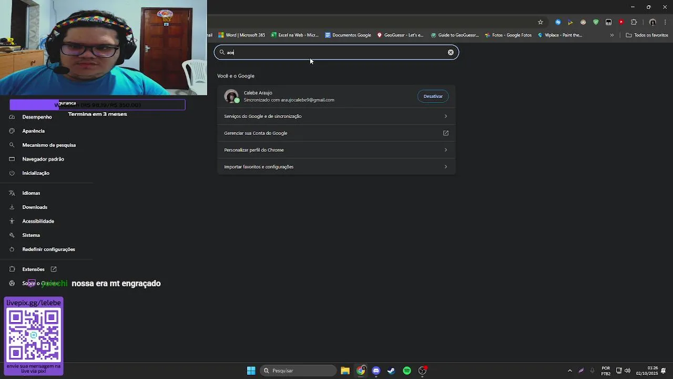Image resolution: width=673 pixels, height=379 pixels.
Task: Click the Navegador padrão sidebar icon
Action: point(12,159)
